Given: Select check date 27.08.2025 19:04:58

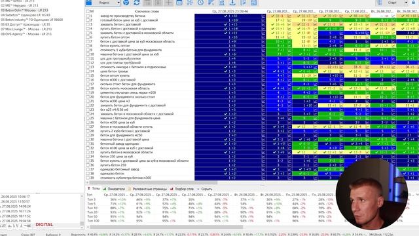Looking at the screenshot, I should 16,221.
